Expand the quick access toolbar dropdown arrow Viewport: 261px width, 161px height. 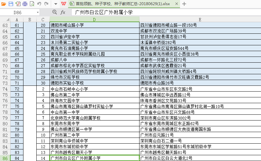click(55, 4)
